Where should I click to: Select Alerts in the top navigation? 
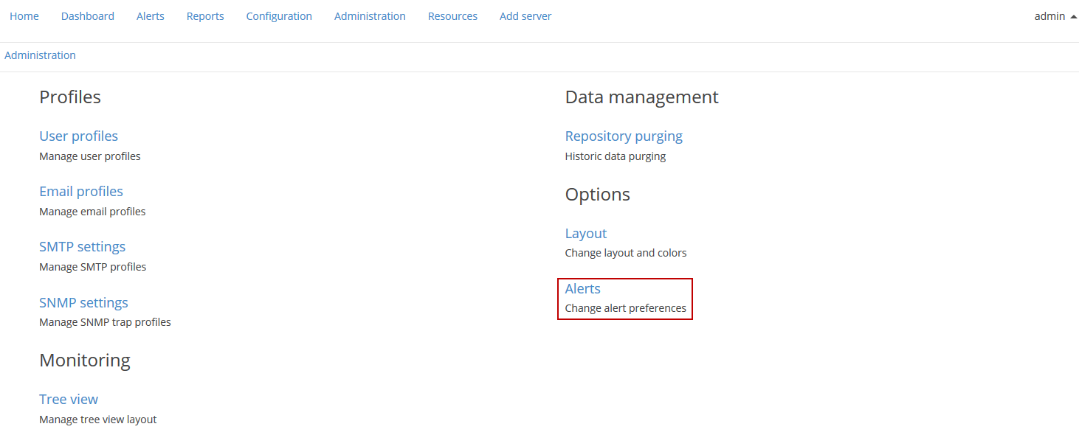[151, 16]
